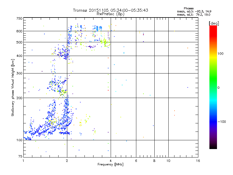This screenshot has height=175, width=233.
Task: Click the y-axis tick label '200'
Action: point(19,98)
